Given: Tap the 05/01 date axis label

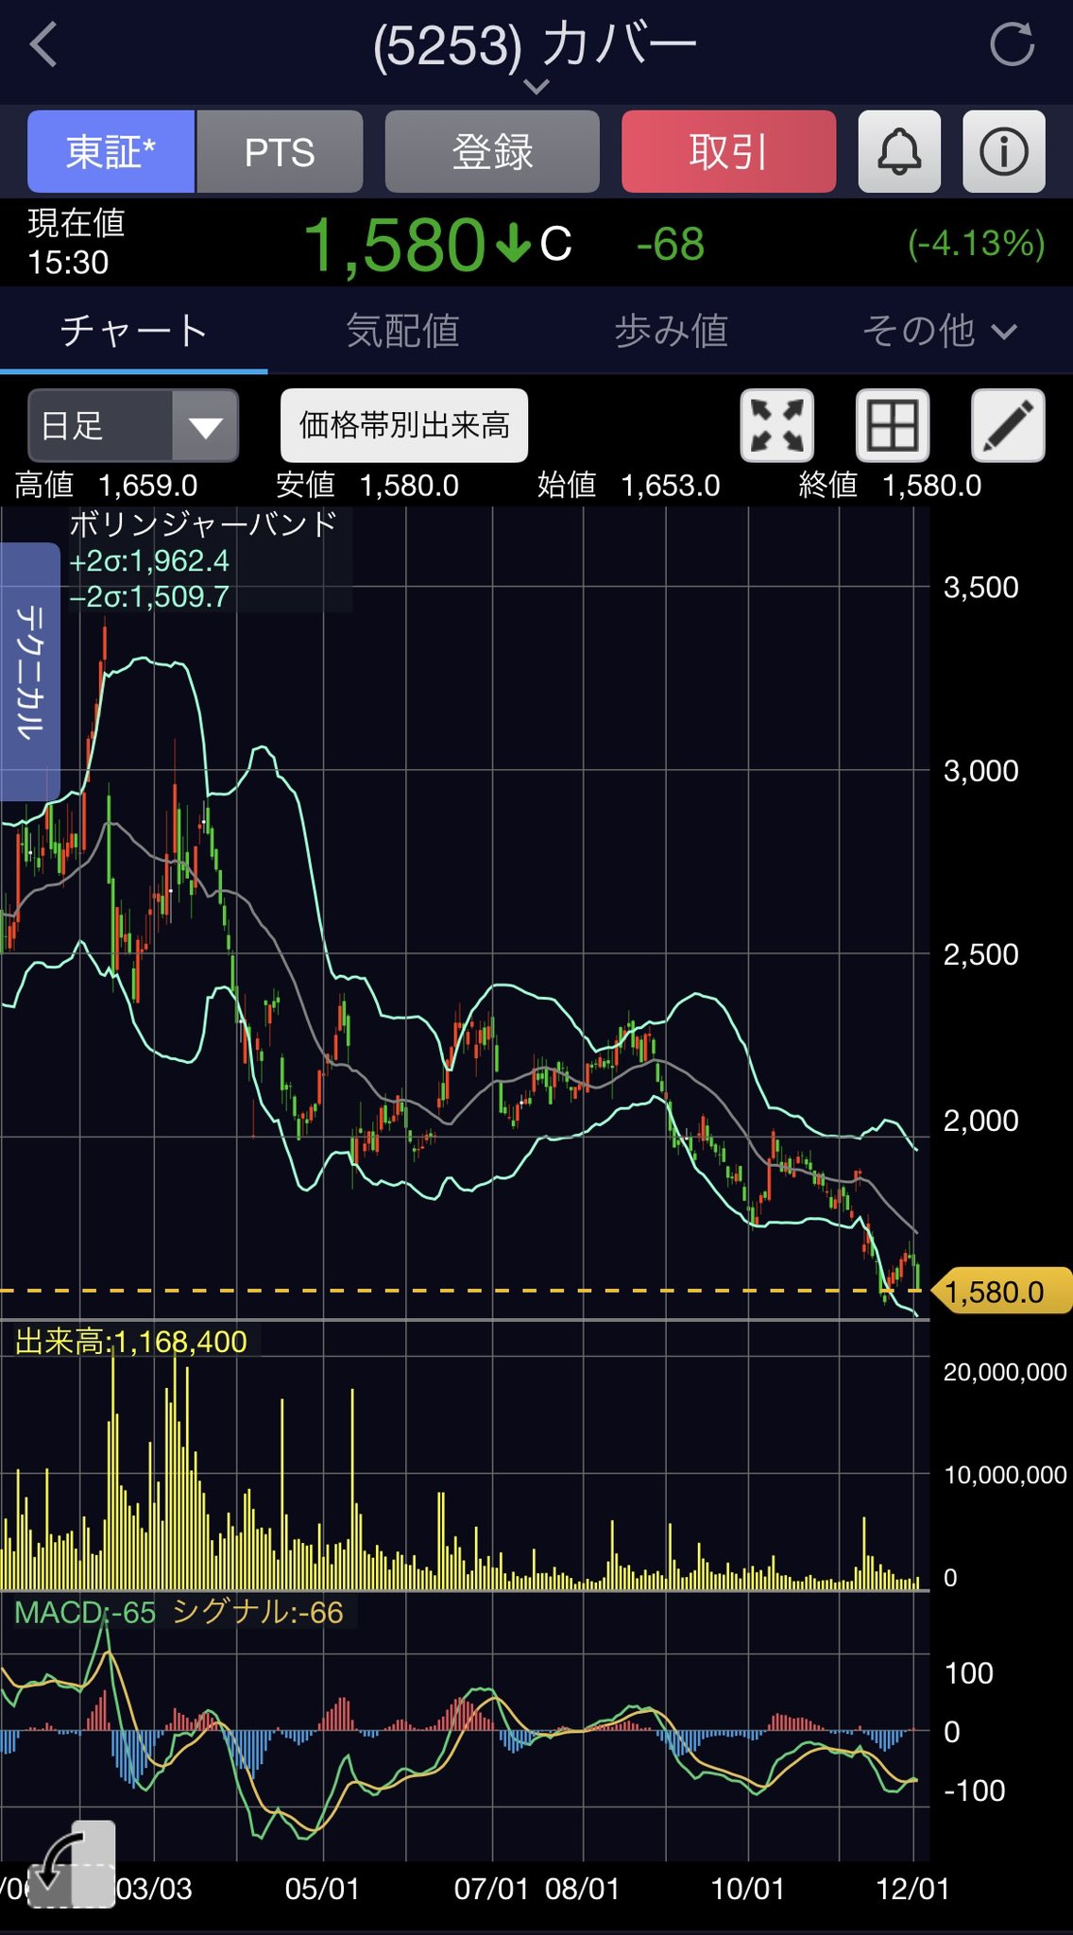Looking at the screenshot, I should (x=322, y=1889).
